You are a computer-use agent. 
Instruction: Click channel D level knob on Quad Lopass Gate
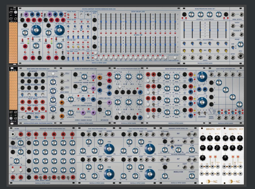click(x=239, y=104)
